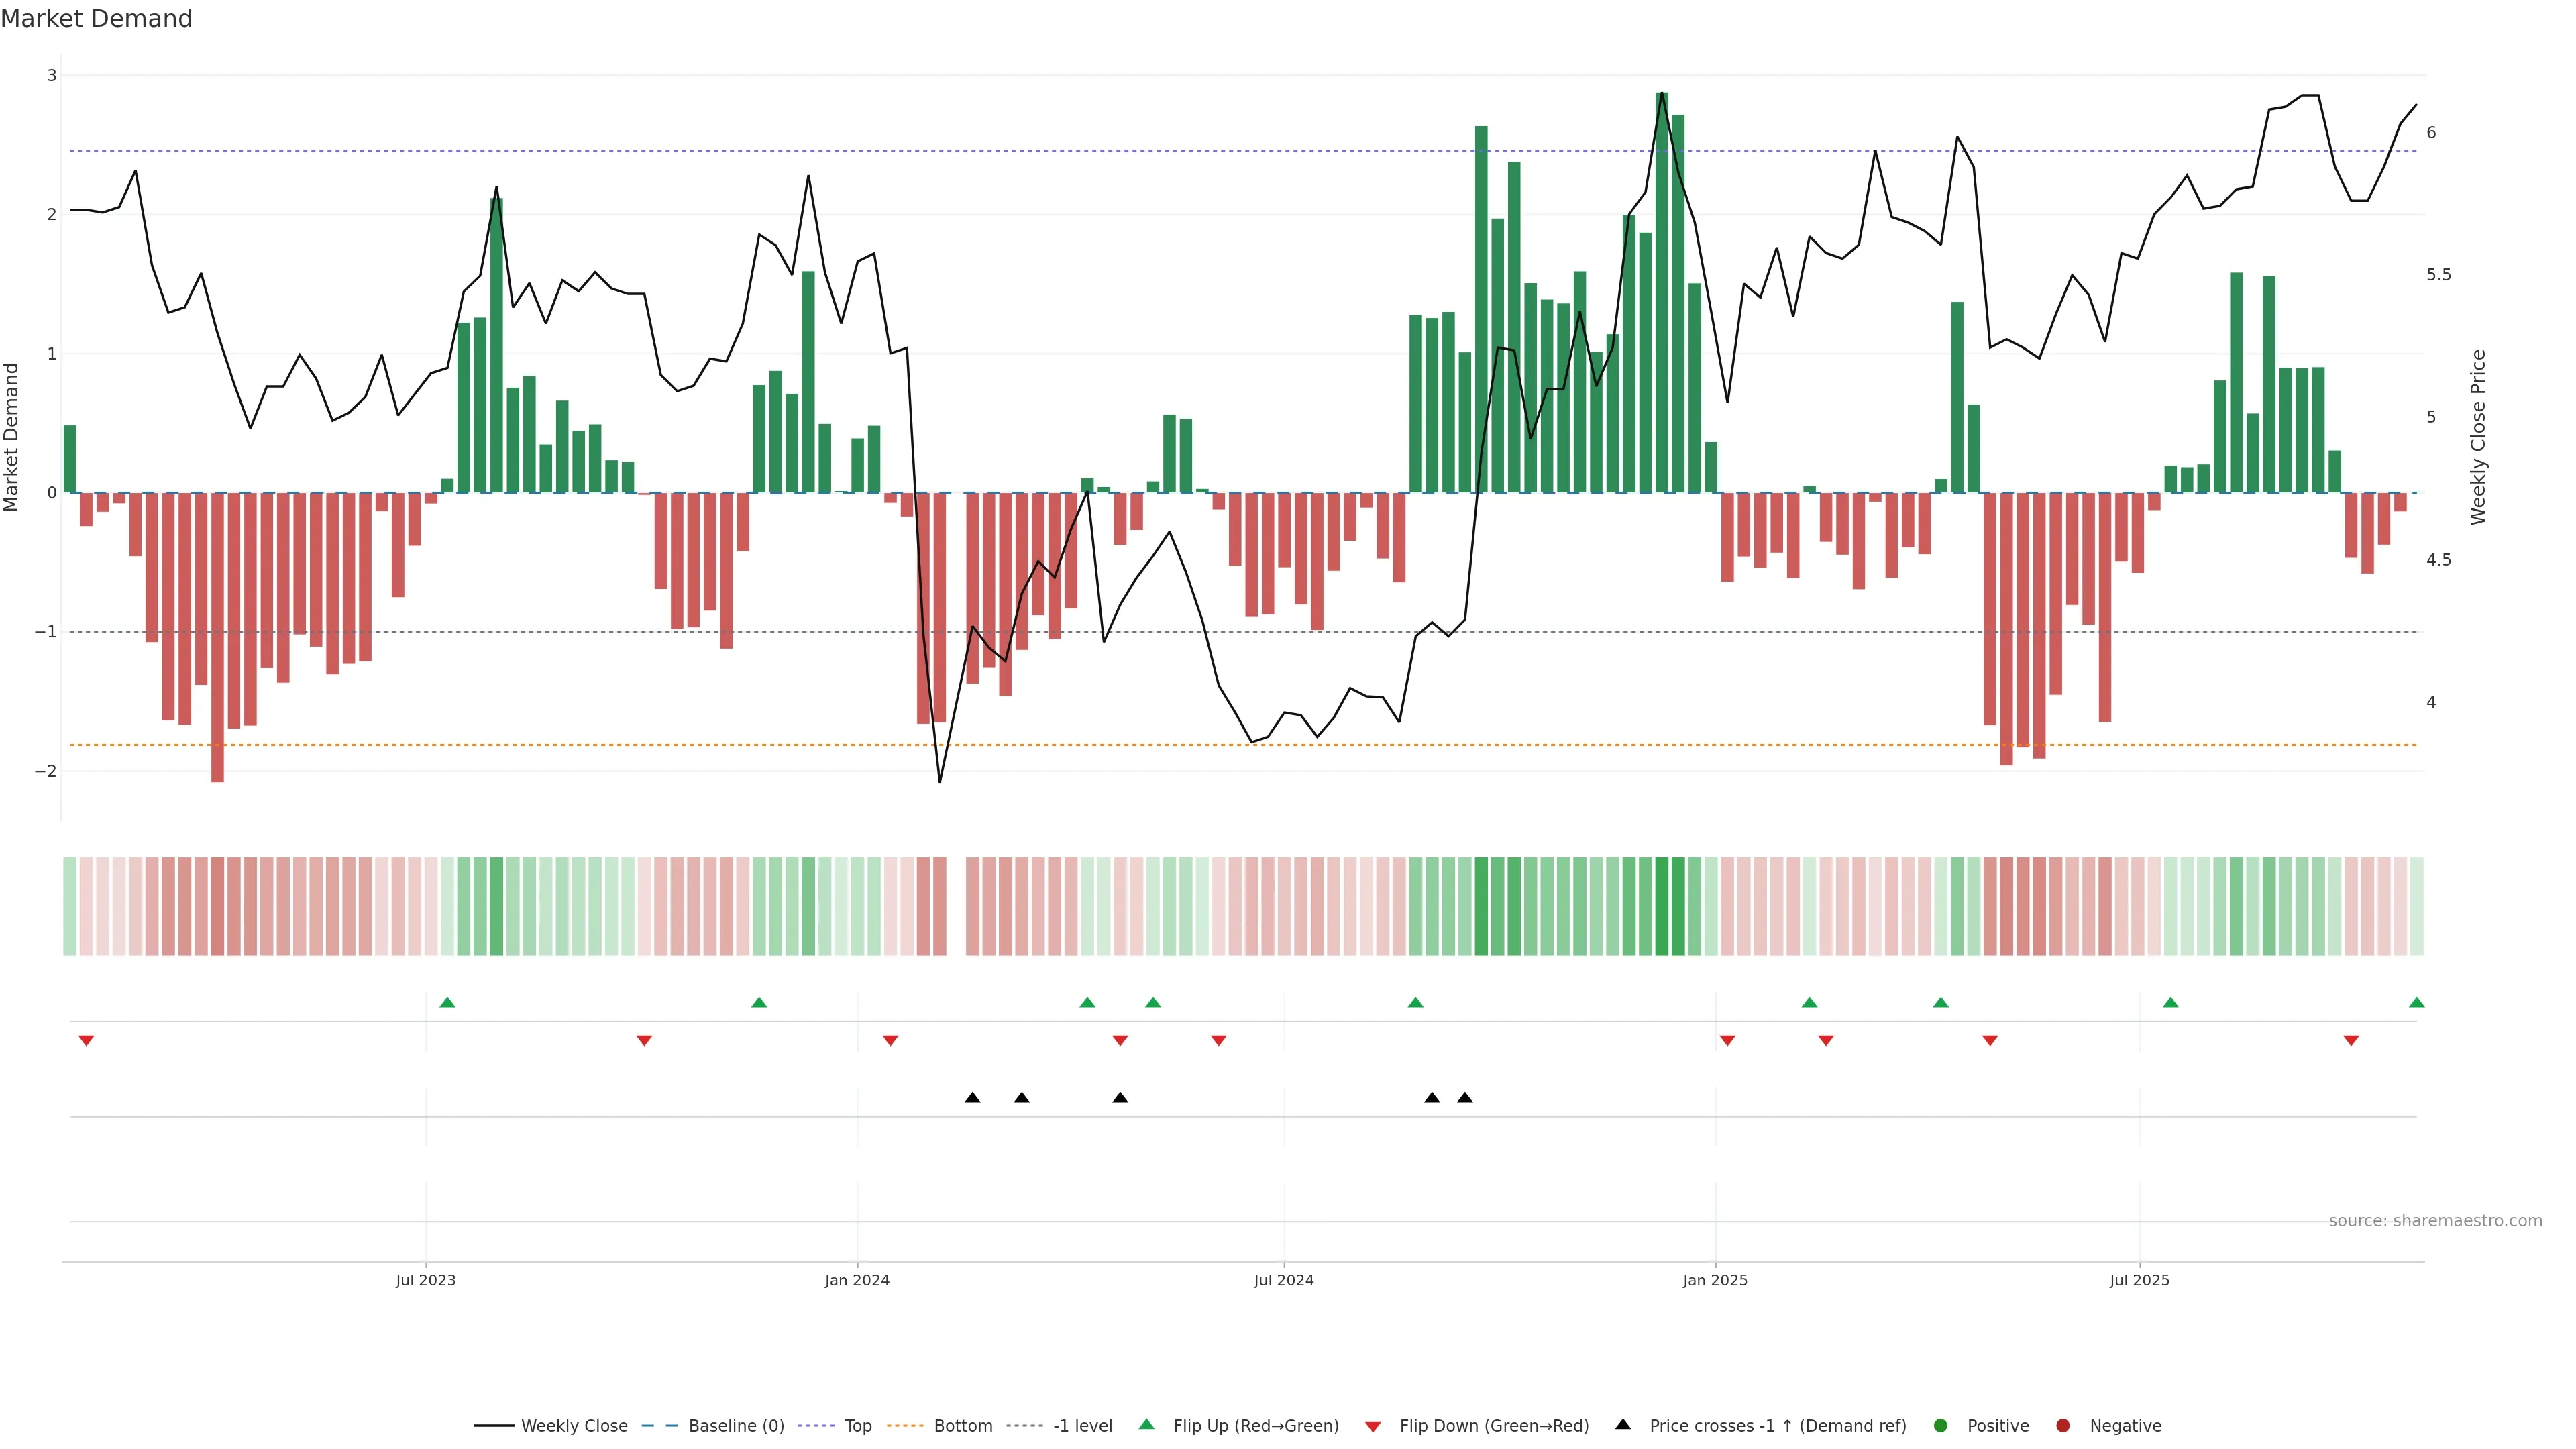Click first green flip-up marker after Jul 2023
This screenshot has width=2576, height=1449.
[447, 1002]
